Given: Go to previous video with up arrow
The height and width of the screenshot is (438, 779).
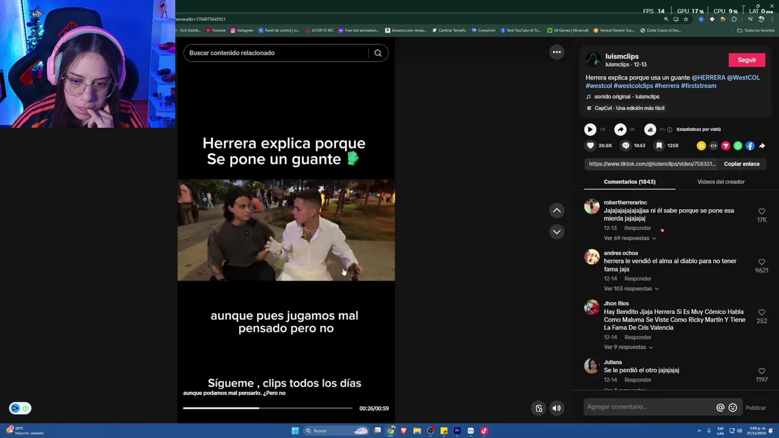Looking at the screenshot, I should pyautogui.click(x=556, y=210).
